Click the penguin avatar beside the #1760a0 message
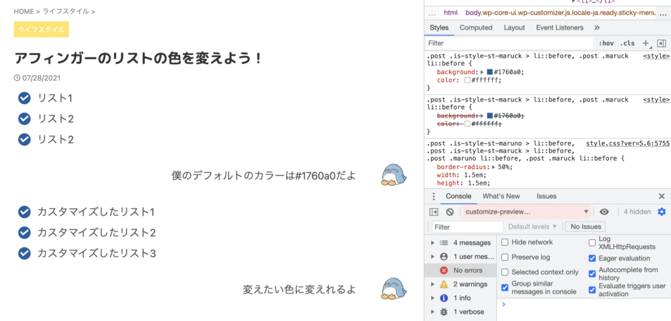671x321 pixels. coord(393,175)
